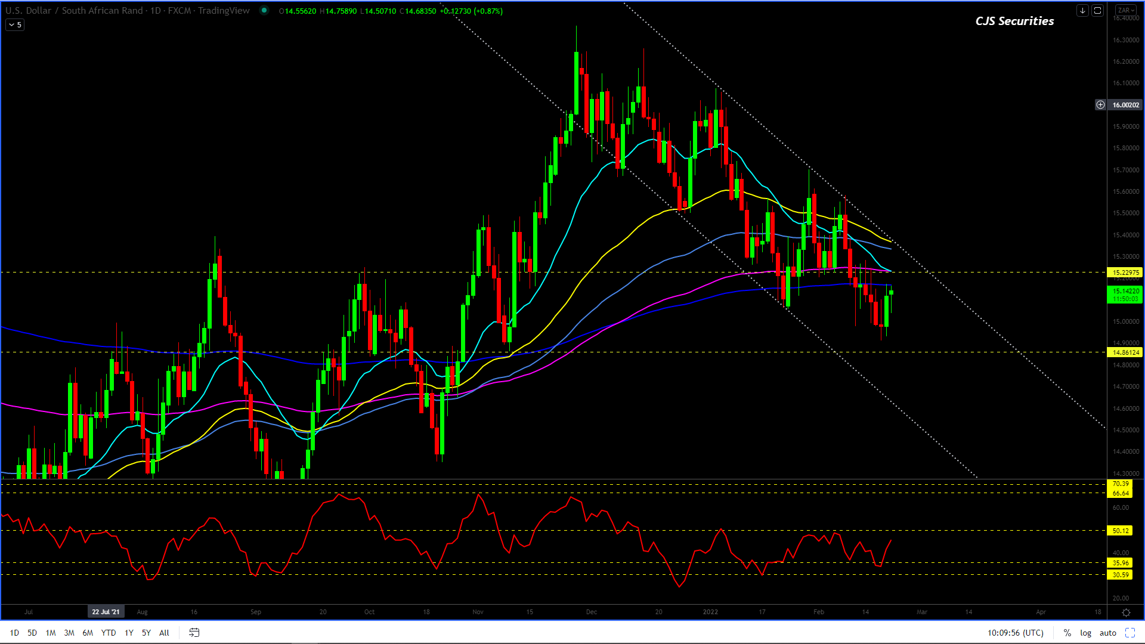Click the maximize chart pane icon
This screenshot has height=644, width=1145.
(x=1097, y=11)
